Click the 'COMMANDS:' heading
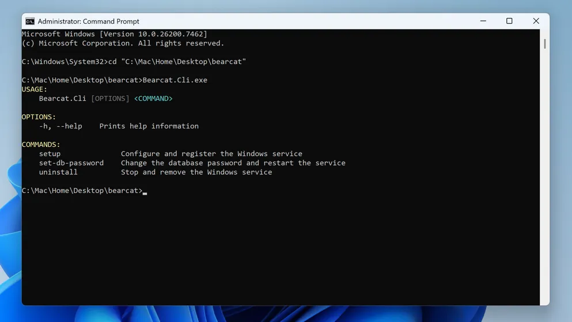This screenshot has height=322, width=572. (41, 145)
